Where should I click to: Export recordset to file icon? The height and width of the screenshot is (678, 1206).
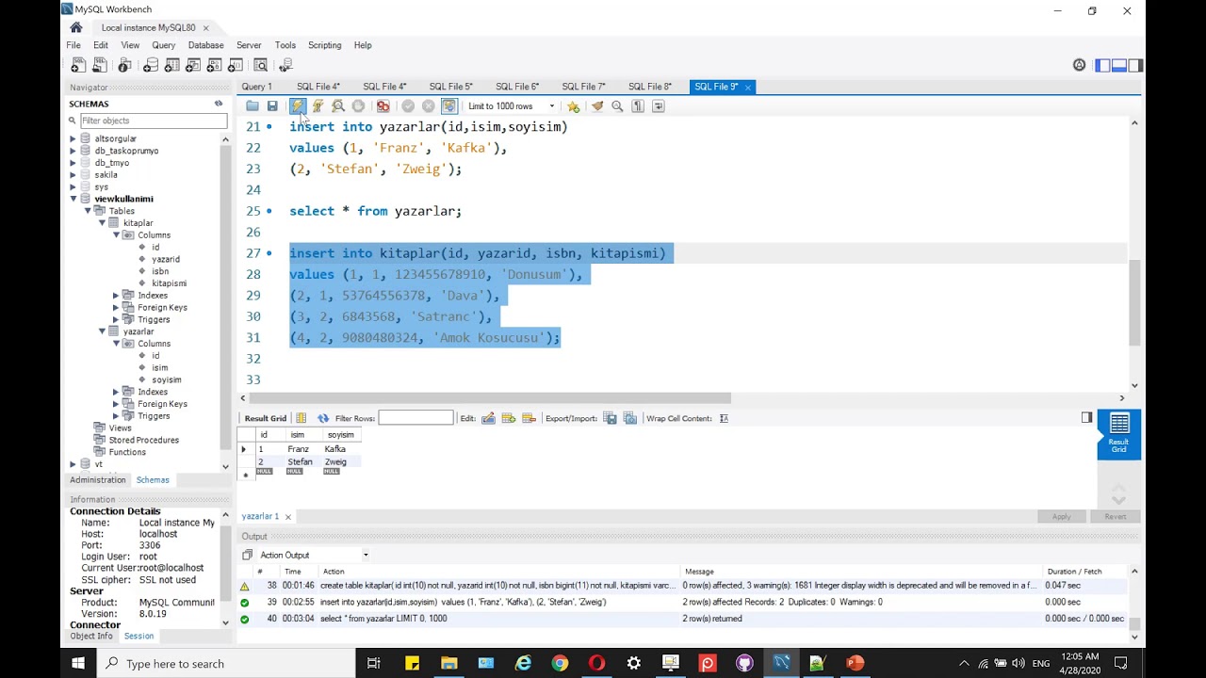pyautogui.click(x=610, y=418)
